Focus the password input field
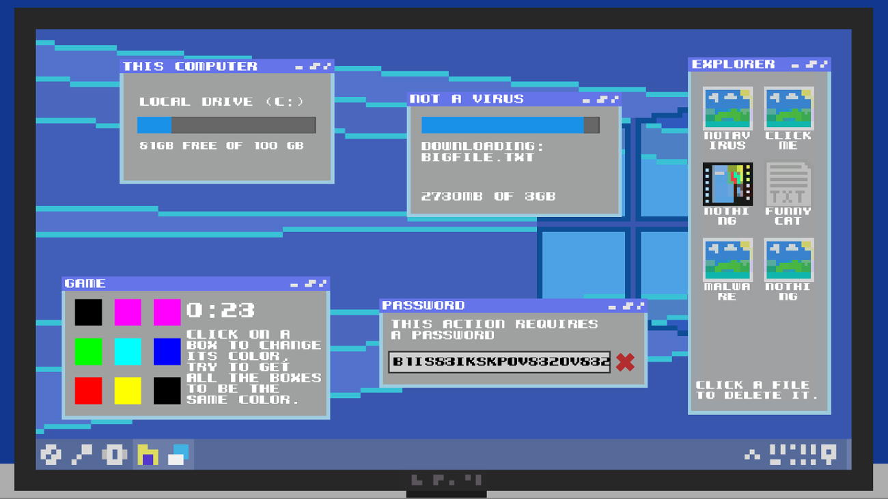The width and height of the screenshot is (888, 499). point(499,362)
